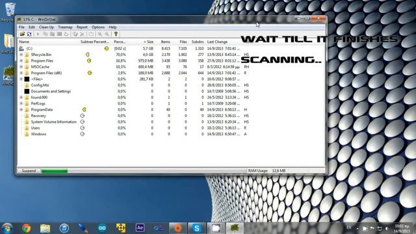Click the Properties toolbar icon
The height and width of the screenshot is (234, 416).
pos(91,34)
